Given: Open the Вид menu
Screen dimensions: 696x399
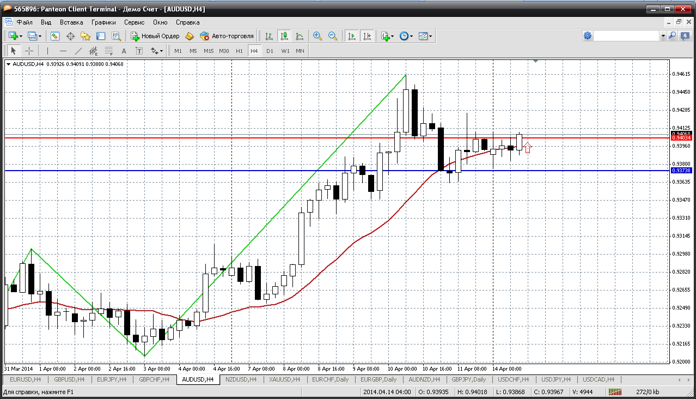Looking at the screenshot, I should [x=46, y=22].
